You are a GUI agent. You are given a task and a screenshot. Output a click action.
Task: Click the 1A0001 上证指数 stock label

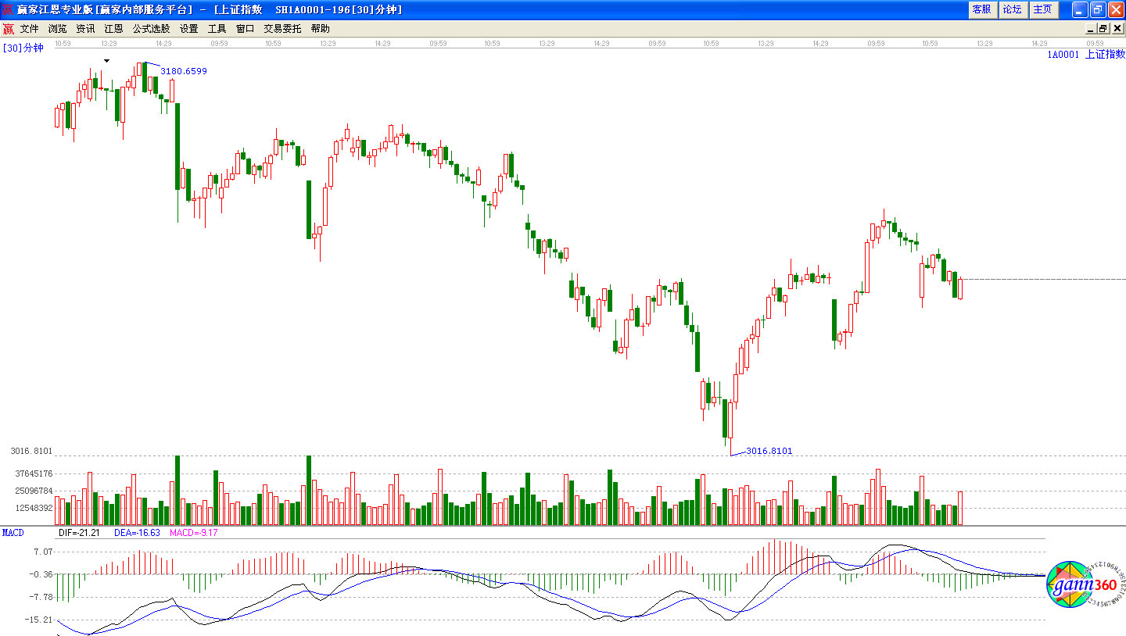click(1086, 55)
